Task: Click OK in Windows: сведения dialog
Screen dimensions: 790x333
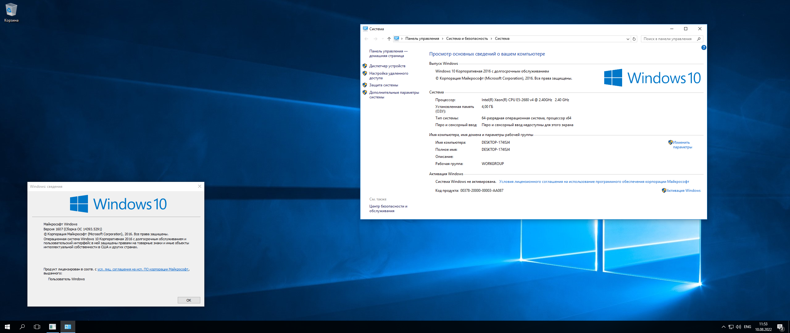Action: 189,300
